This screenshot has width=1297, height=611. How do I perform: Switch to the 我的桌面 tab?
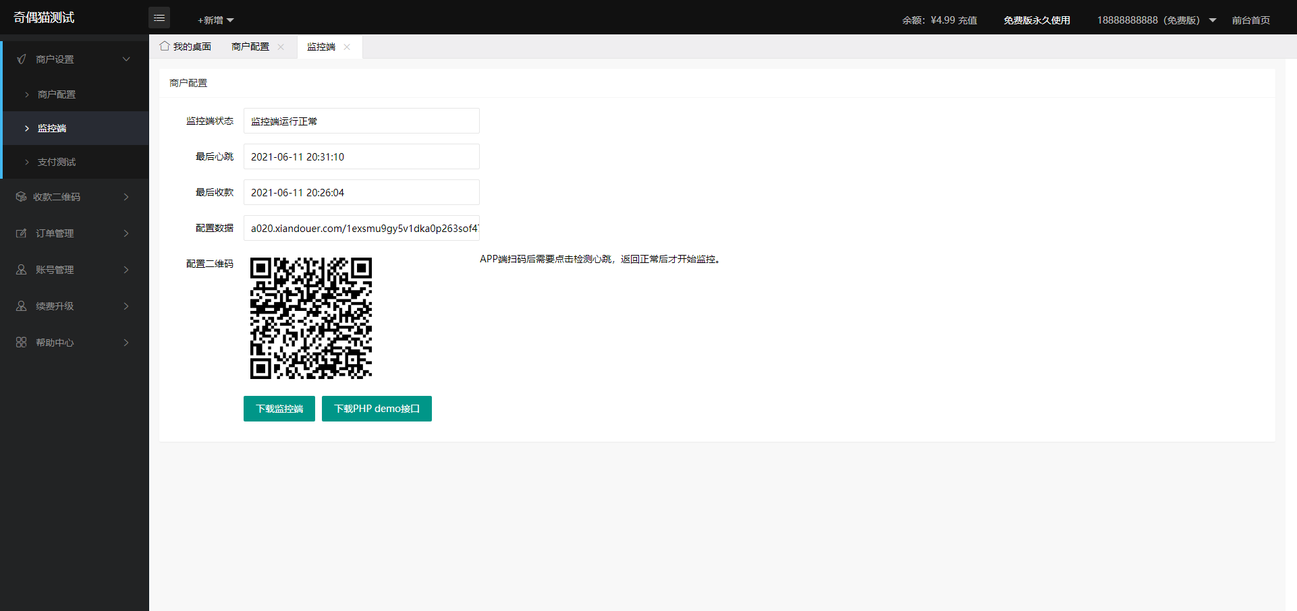pyautogui.click(x=186, y=47)
